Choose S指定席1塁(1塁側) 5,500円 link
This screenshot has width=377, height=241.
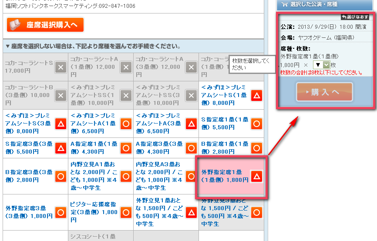(x=225, y=124)
